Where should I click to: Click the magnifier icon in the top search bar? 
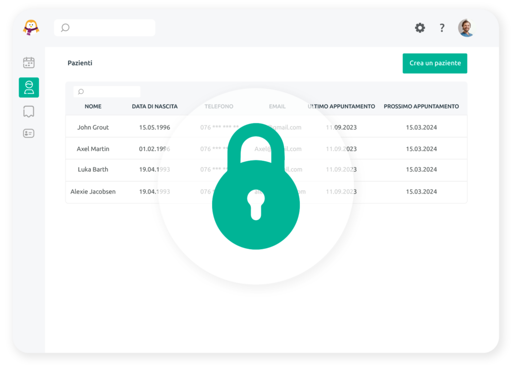click(65, 28)
